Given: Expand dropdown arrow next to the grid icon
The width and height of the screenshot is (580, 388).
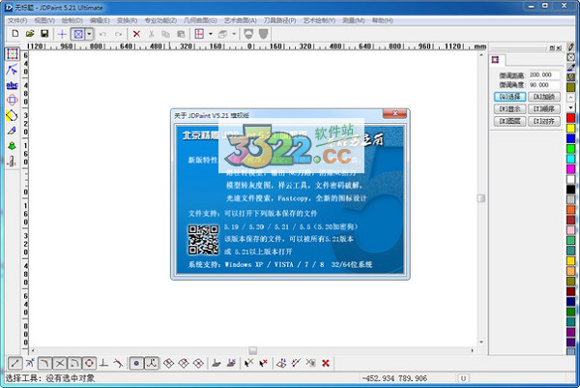Looking at the screenshot, I should (211, 33).
